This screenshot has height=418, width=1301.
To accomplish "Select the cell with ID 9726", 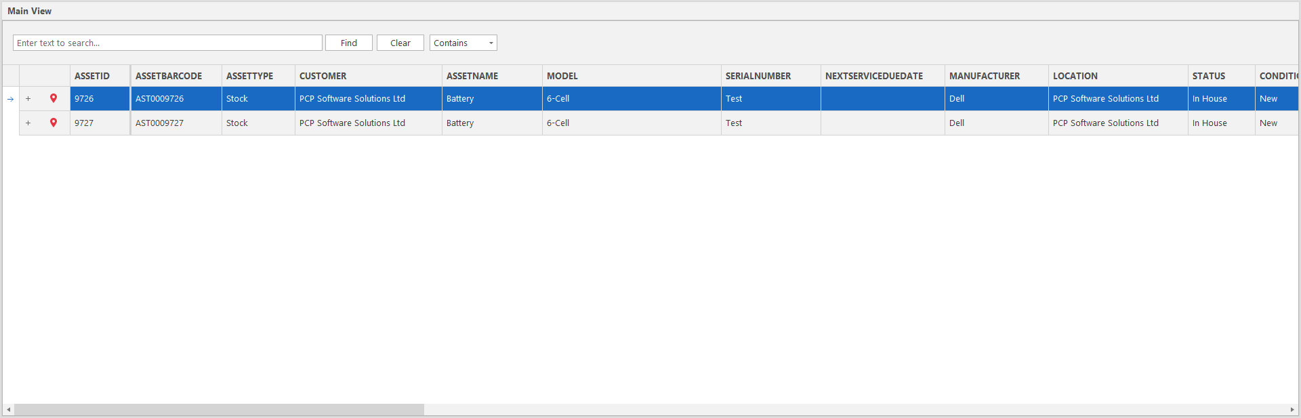I will (100, 98).
